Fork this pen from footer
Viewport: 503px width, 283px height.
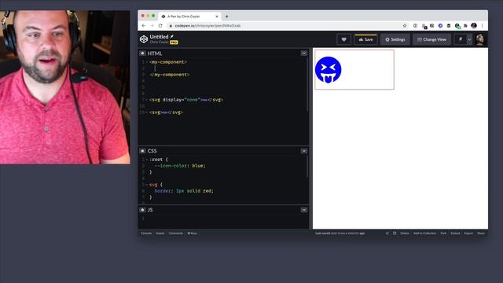[x=443, y=233]
